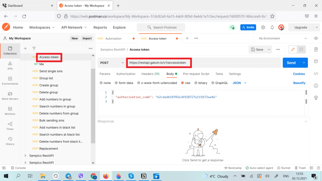Image resolution: width=322 pixels, height=181 pixels.
Task: Open the notifications bell
Action: click(272, 27)
